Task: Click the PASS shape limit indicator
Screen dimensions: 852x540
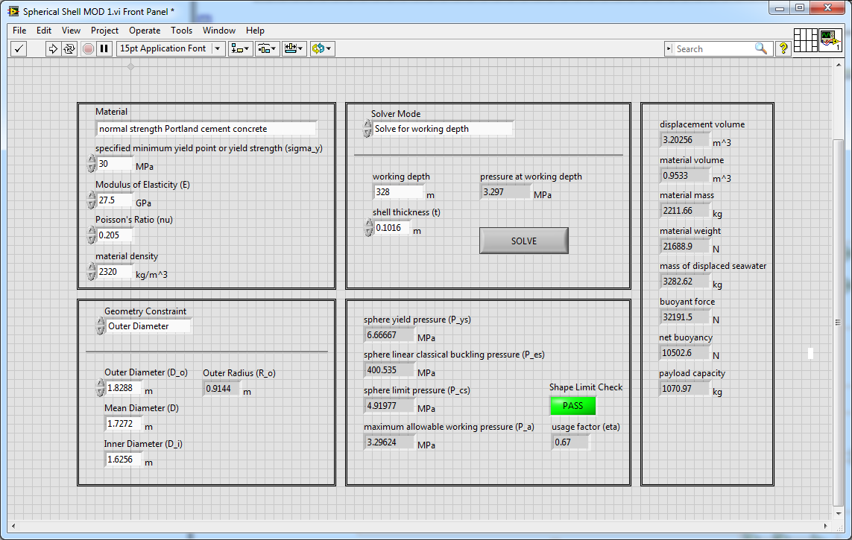Action: click(572, 406)
